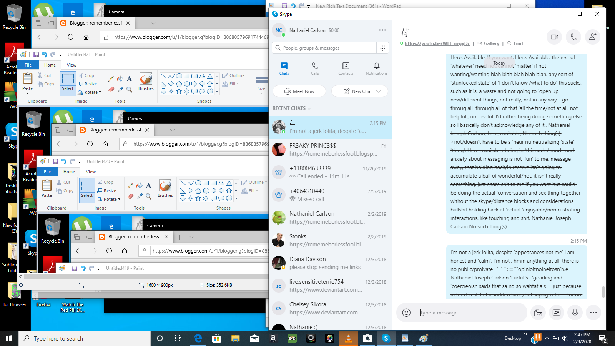Click Cut in Untitled421 Paint ribbon
The image size is (615, 346).
click(44, 75)
